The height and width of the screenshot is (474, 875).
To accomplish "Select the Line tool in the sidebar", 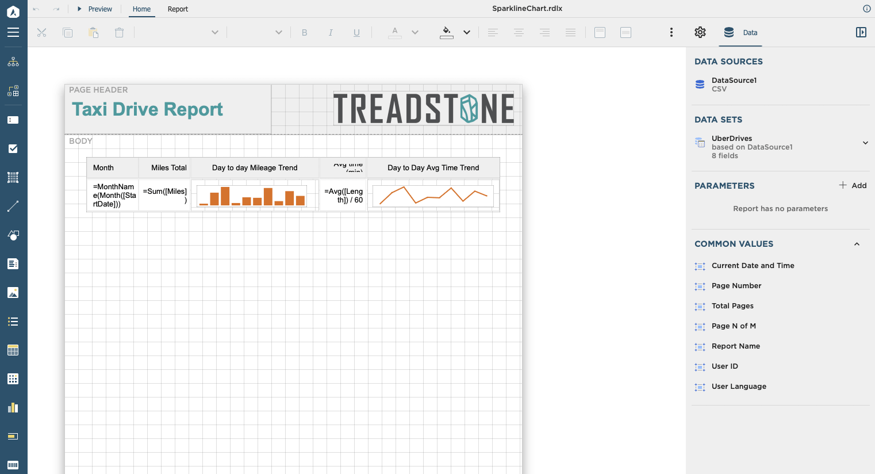I will point(13,206).
